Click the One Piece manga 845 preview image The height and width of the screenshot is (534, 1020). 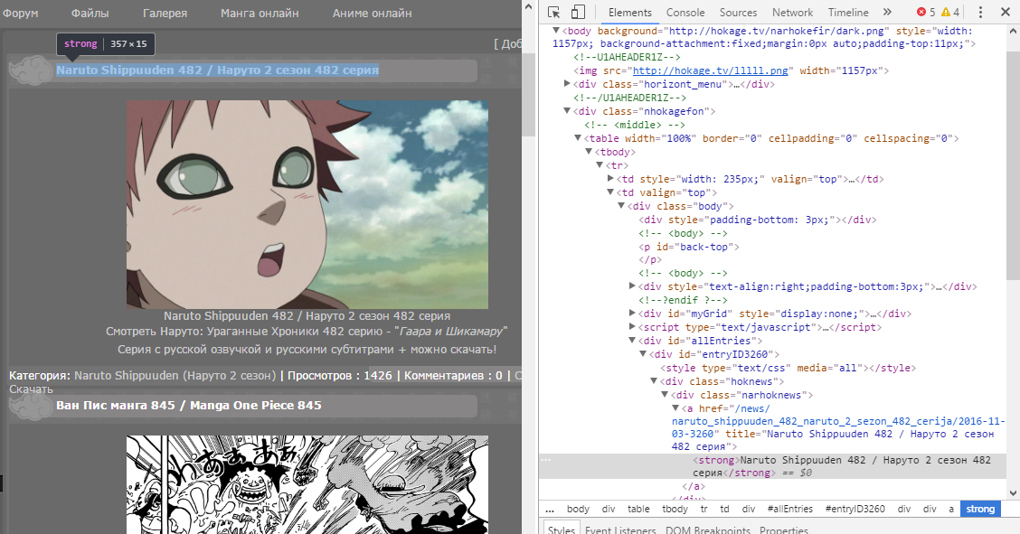[307, 484]
